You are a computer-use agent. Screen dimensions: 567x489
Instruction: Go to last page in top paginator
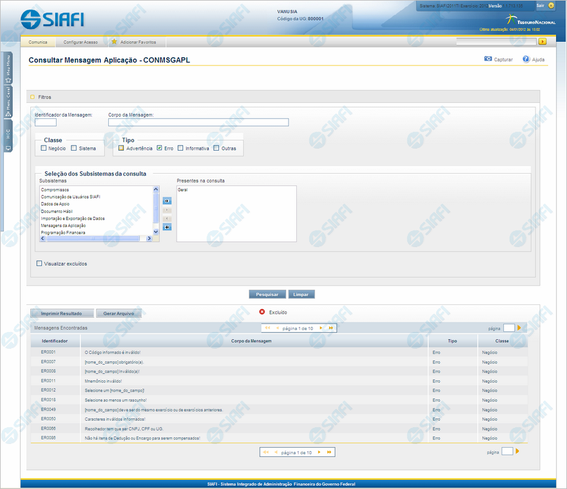331,328
